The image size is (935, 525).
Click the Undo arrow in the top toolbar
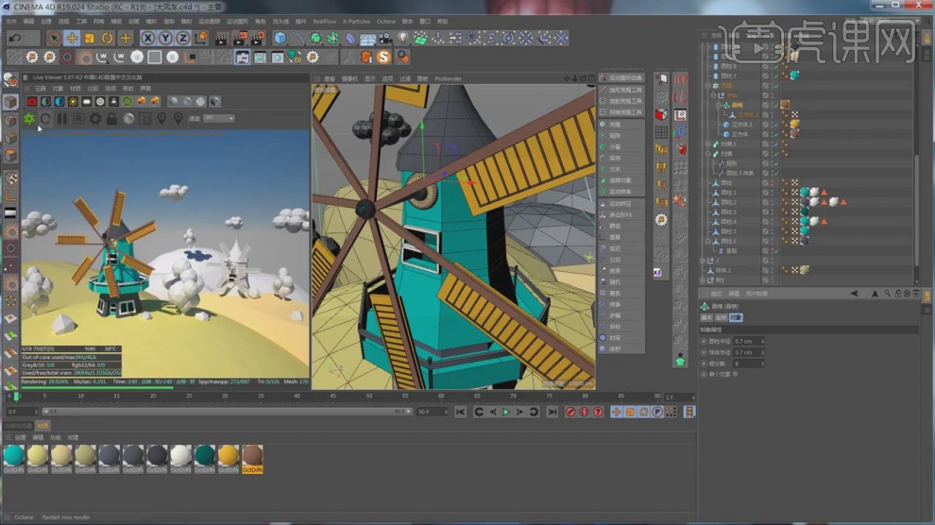pos(15,38)
